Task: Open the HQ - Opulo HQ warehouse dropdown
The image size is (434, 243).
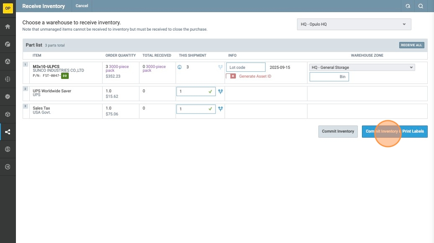Action: point(354,24)
